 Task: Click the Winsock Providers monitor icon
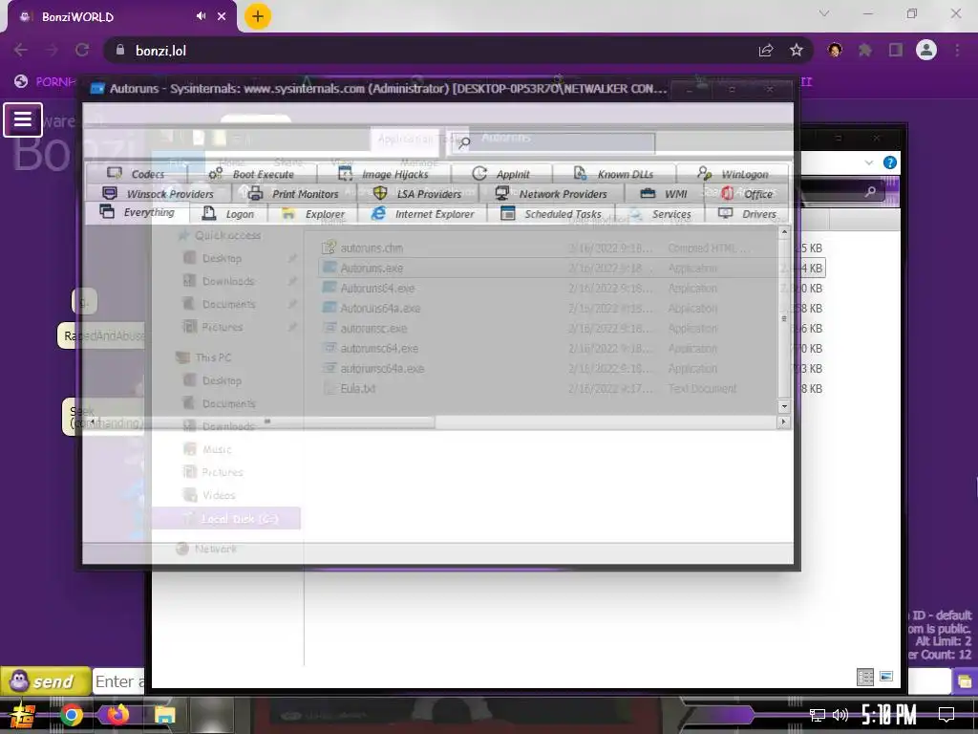[110, 193]
